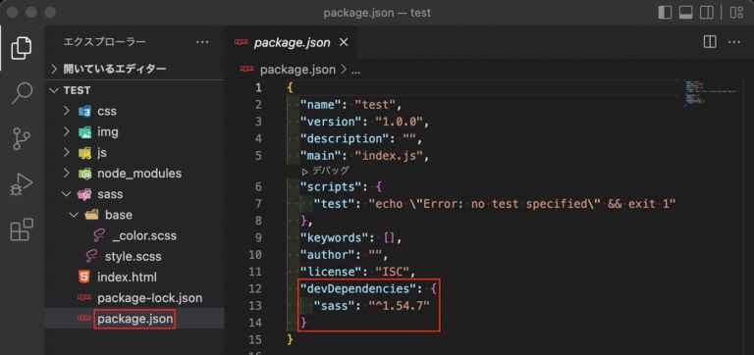Viewport: 754px width, 355px height.
Task: Select the package.json editor tab
Action: click(x=291, y=43)
